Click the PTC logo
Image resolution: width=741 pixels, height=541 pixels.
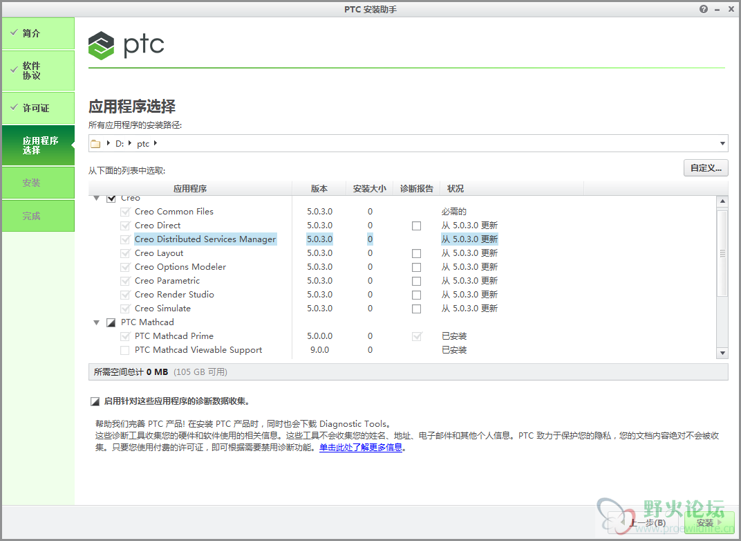pos(126,46)
